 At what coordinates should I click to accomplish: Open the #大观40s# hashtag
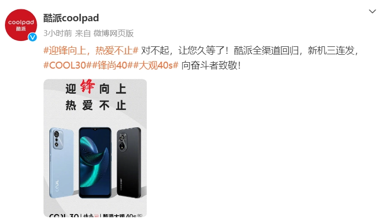click(x=156, y=65)
